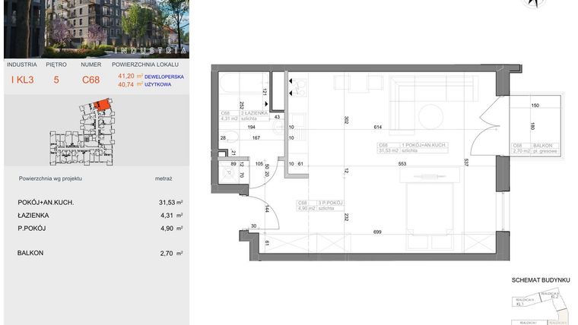
Task: Click the '2,70 m²' value in list
Action: (x=172, y=253)
